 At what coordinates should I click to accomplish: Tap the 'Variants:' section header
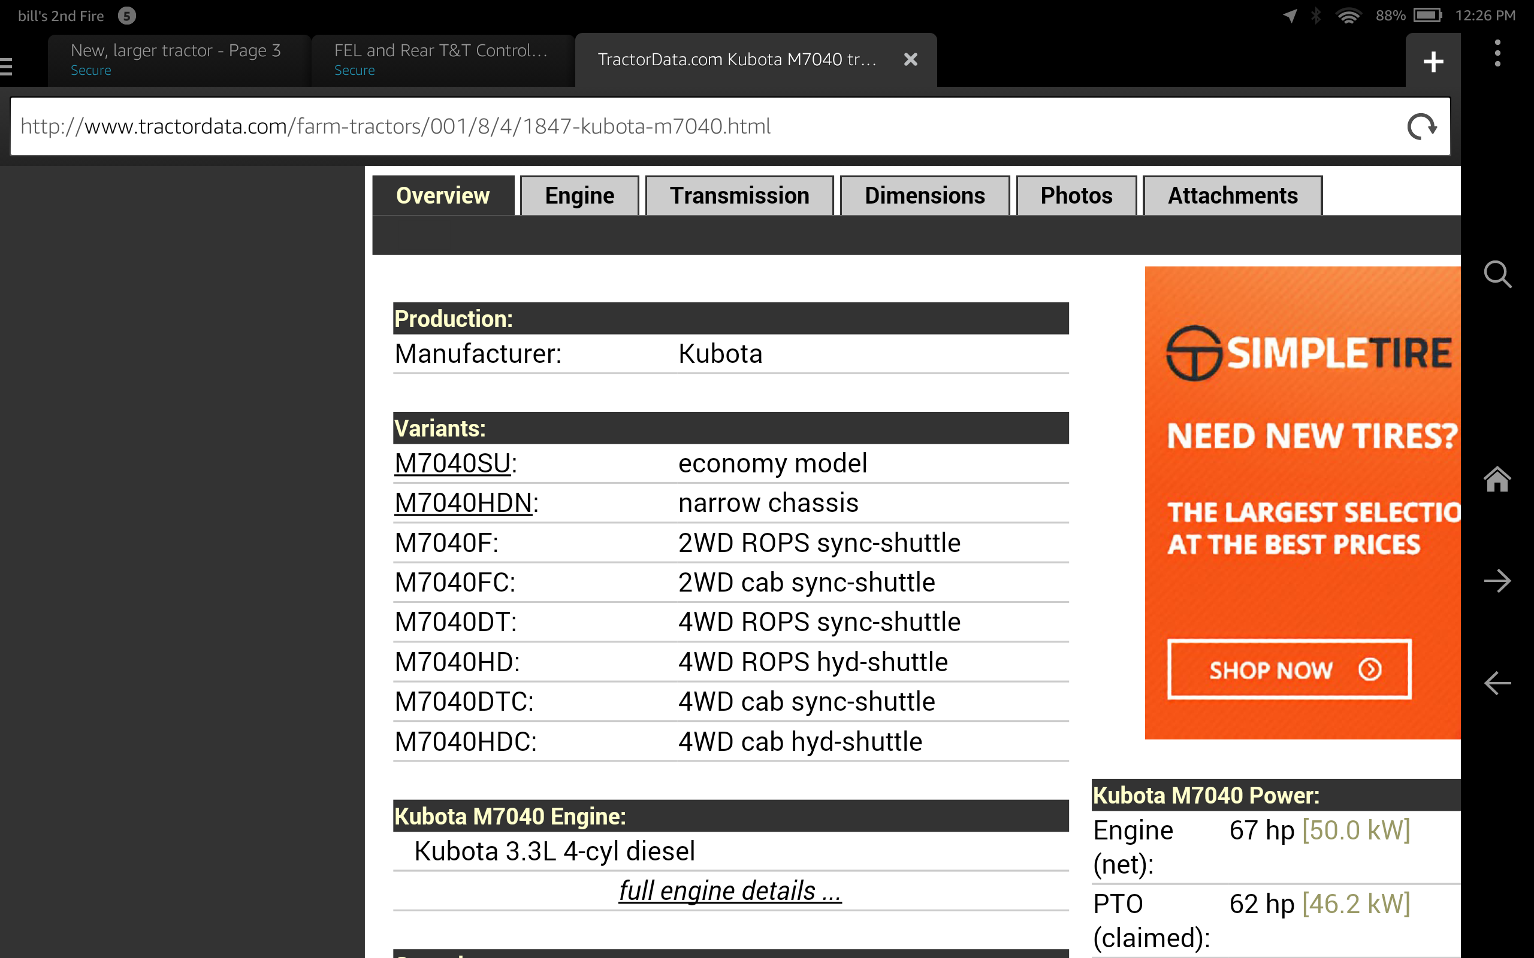pos(731,428)
